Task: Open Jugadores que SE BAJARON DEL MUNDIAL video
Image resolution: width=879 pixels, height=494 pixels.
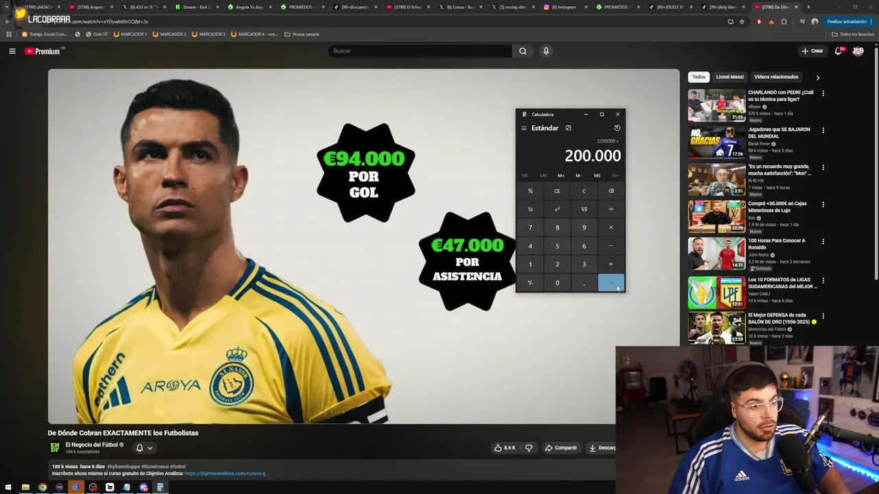Action: pyautogui.click(x=716, y=142)
